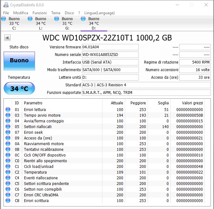Click status orb for Riavviamenti motore row
Screen dimensions: 214x209
click(x=8, y=144)
